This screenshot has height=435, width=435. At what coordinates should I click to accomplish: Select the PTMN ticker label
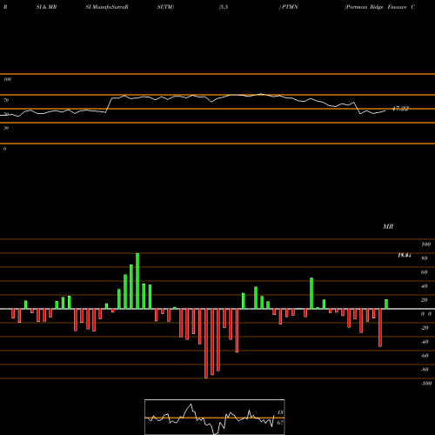[x=290, y=7]
